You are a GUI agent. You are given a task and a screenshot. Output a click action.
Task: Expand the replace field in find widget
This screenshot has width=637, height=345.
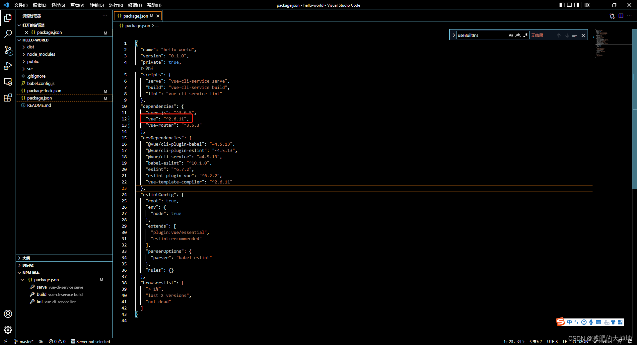(x=454, y=35)
